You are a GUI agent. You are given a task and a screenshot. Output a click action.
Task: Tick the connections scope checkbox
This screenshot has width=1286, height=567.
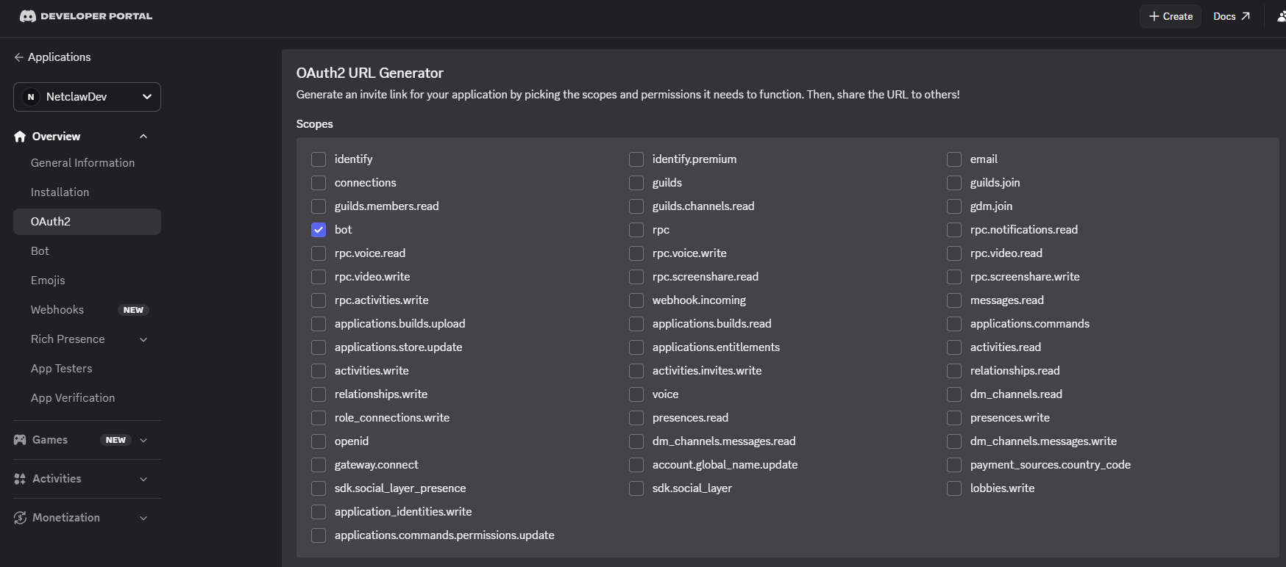tap(319, 183)
